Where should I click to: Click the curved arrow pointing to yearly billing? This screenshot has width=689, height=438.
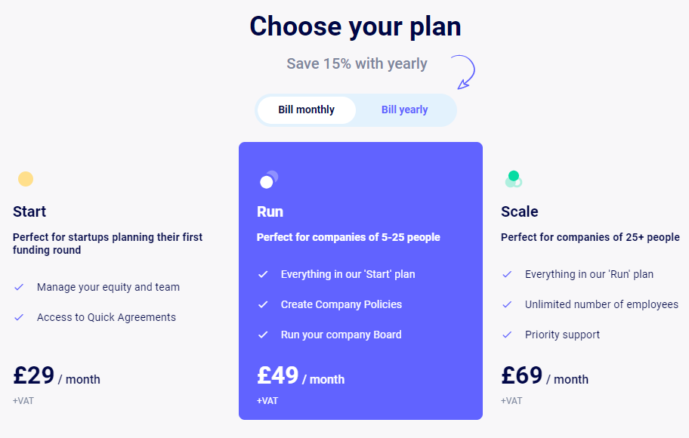click(464, 72)
